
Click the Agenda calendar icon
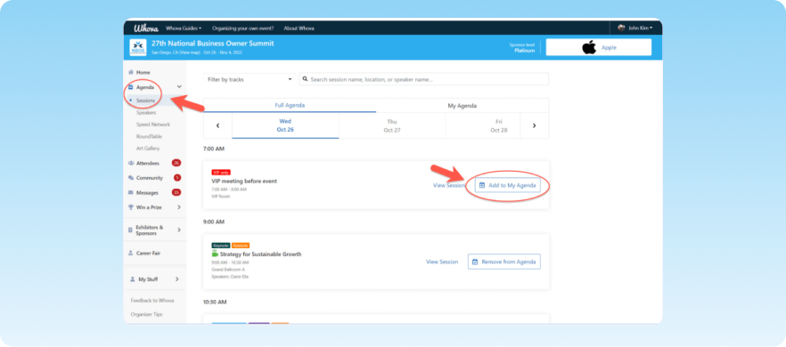pos(131,87)
